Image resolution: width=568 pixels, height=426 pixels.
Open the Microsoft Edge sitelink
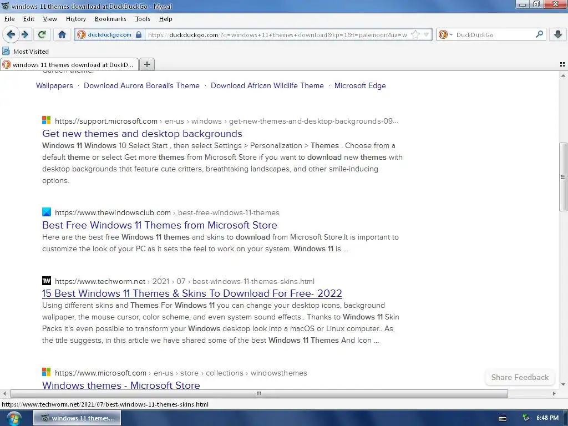(x=360, y=85)
